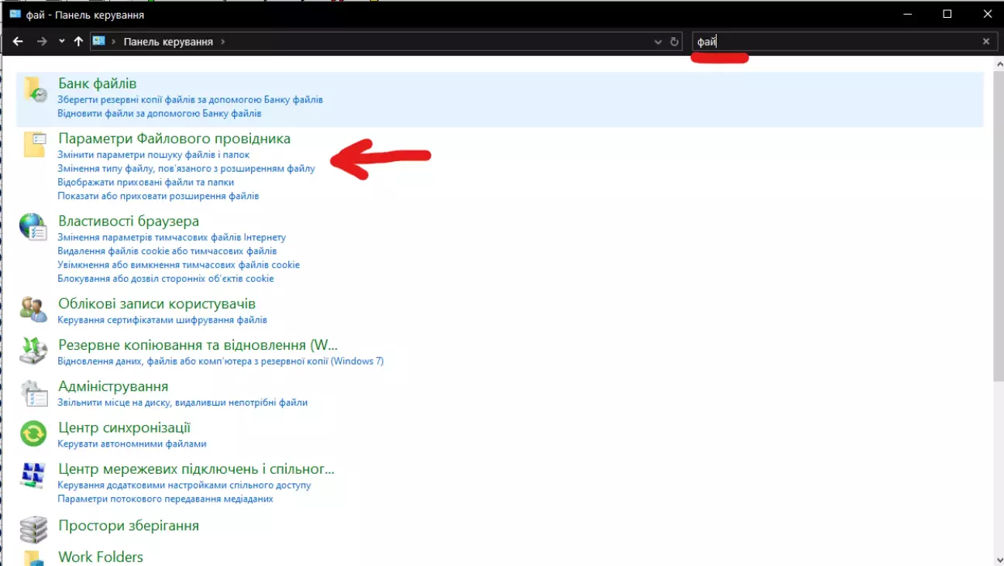Click the vertical scrollbar down arrow
This screenshot has width=1004, height=566.
[998, 559]
